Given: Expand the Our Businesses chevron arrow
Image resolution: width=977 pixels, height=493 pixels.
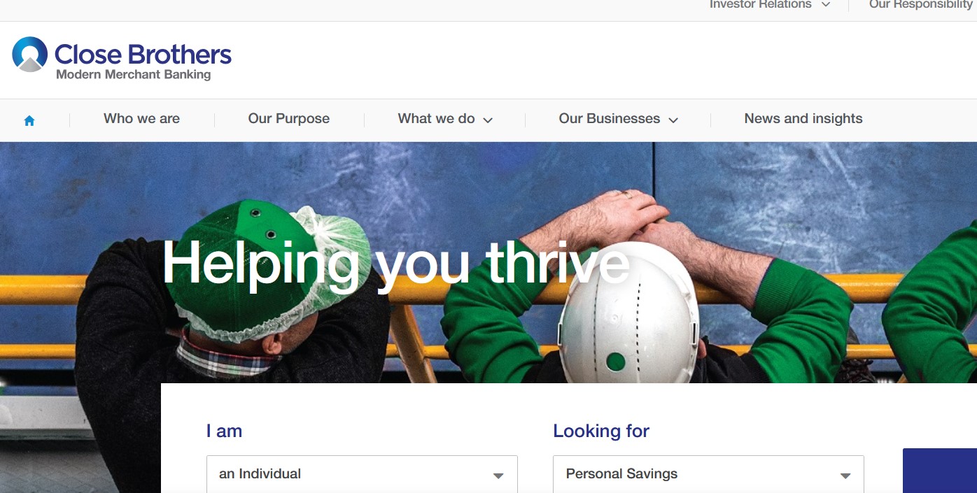Looking at the screenshot, I should pos(673,120).
